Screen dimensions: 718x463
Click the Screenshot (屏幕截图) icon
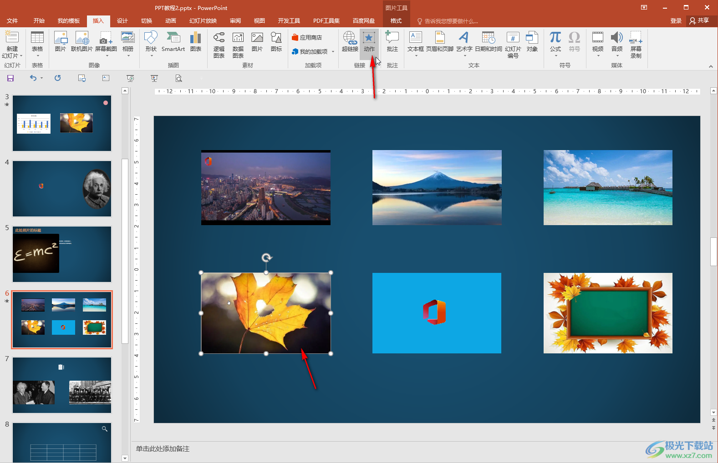pyautogui.click(x=106, y=44)
